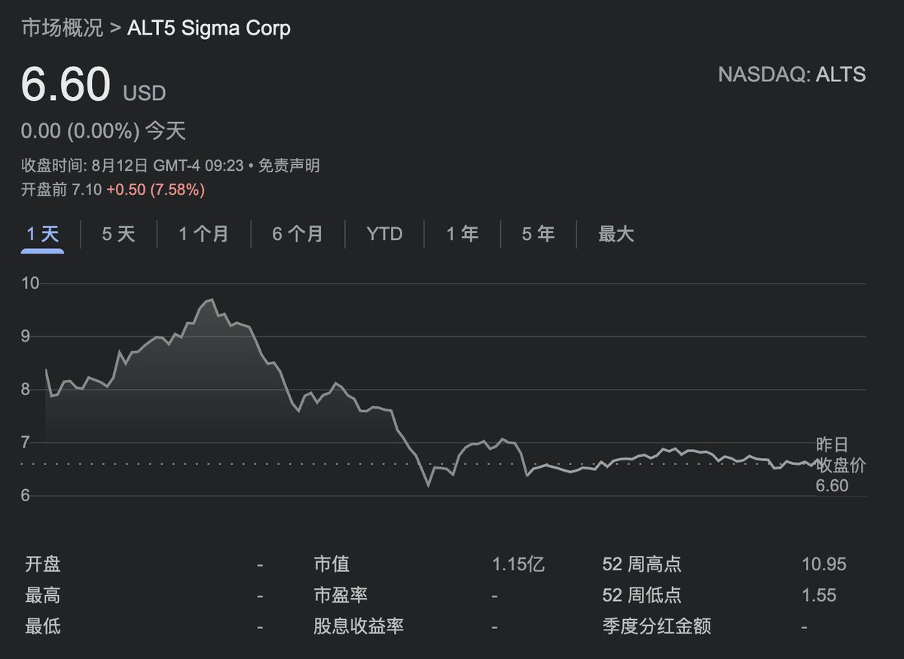Screen dimensions: 904x659
Task: Click the 市值 1.15亿 value
Action: pos(518,564)
